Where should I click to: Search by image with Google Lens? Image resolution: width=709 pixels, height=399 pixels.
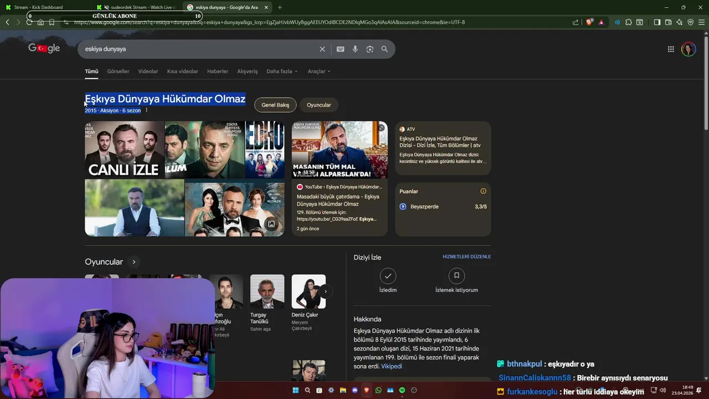370,49
